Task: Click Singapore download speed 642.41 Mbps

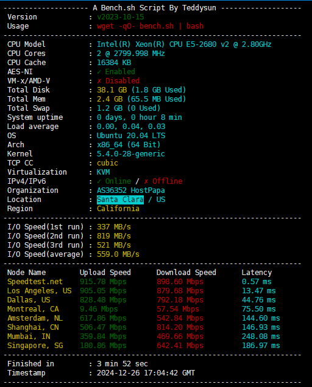Action: click(180, 346)
